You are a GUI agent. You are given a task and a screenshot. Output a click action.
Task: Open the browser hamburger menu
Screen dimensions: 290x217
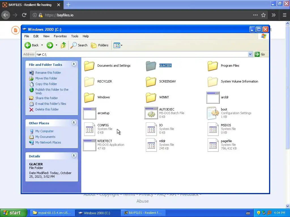(x=284, y=15)
